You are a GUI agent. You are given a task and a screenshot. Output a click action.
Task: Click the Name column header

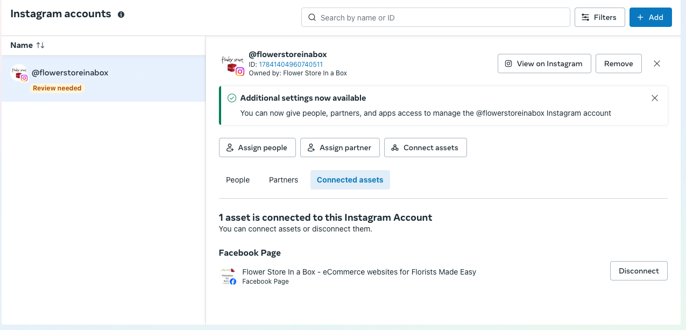[x=22, y=46]
